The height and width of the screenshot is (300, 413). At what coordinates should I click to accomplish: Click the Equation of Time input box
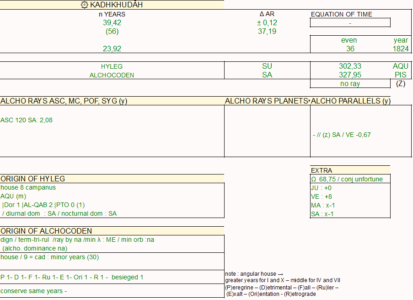pyautogui.click(x=350, y=23)
